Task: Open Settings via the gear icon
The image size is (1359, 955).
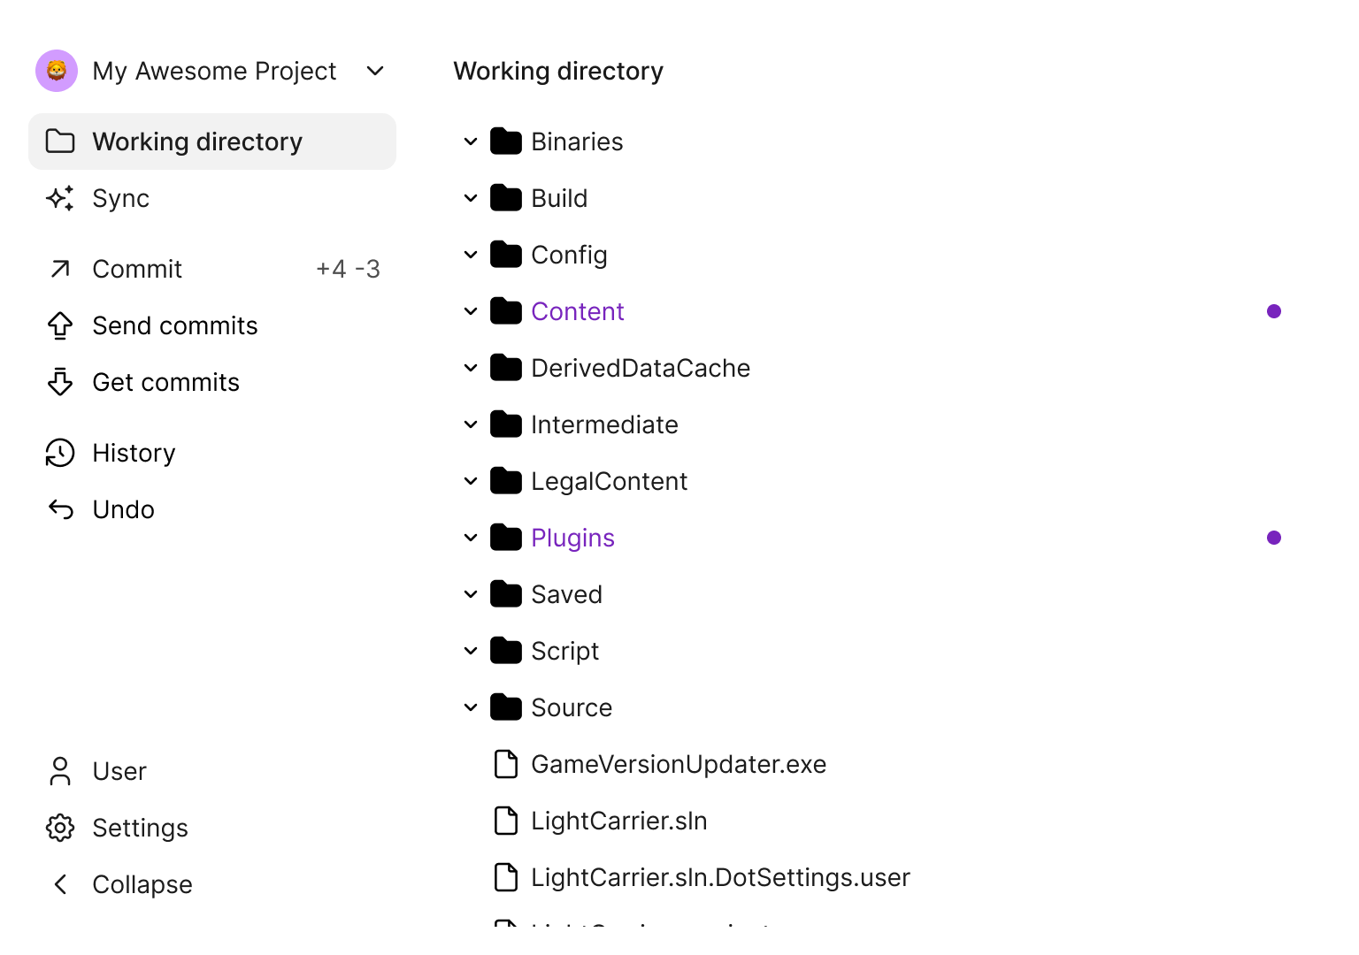Action: coord(60,828)
